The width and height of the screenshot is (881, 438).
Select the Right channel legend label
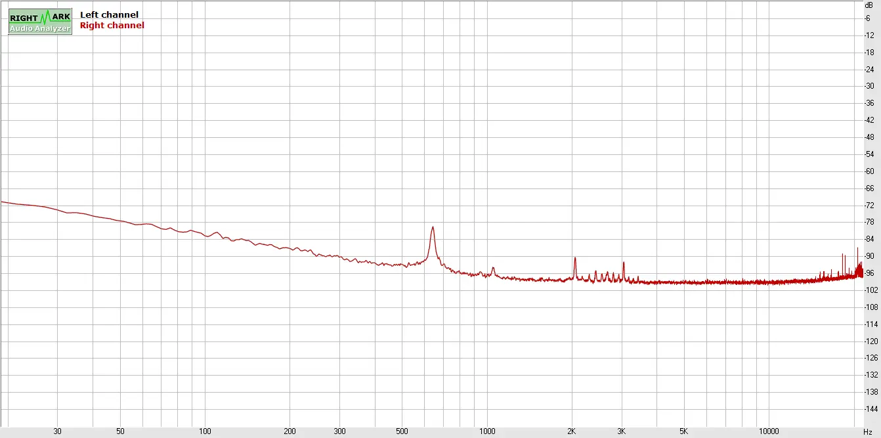click(112, 26)
